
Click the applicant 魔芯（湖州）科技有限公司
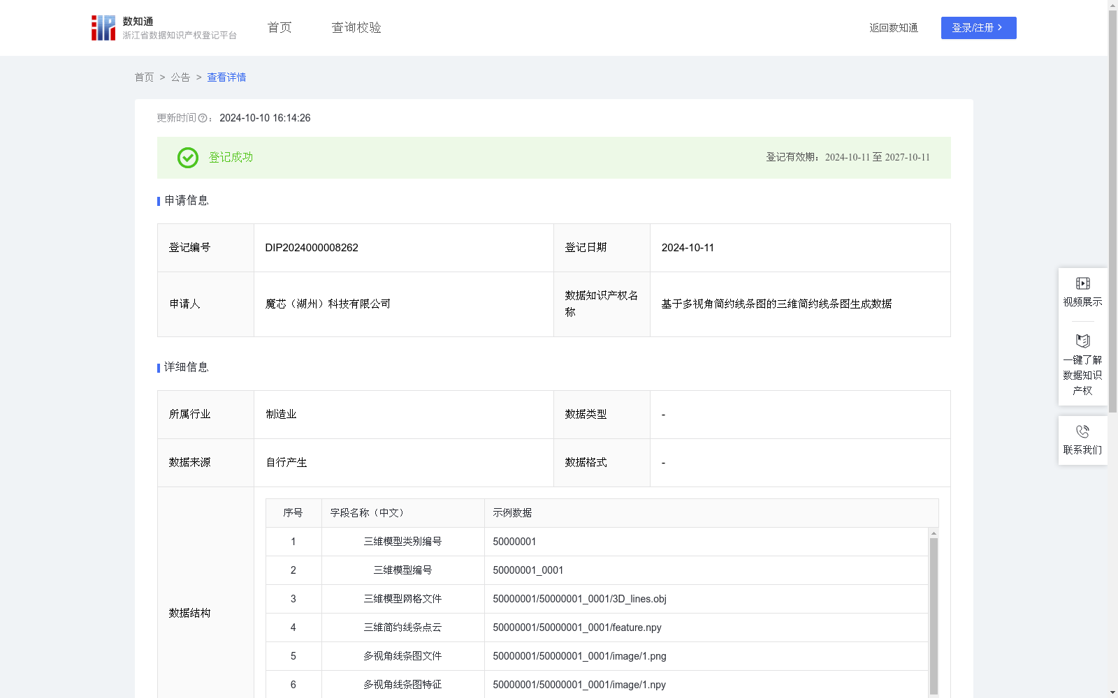click(x=328, y=304)
